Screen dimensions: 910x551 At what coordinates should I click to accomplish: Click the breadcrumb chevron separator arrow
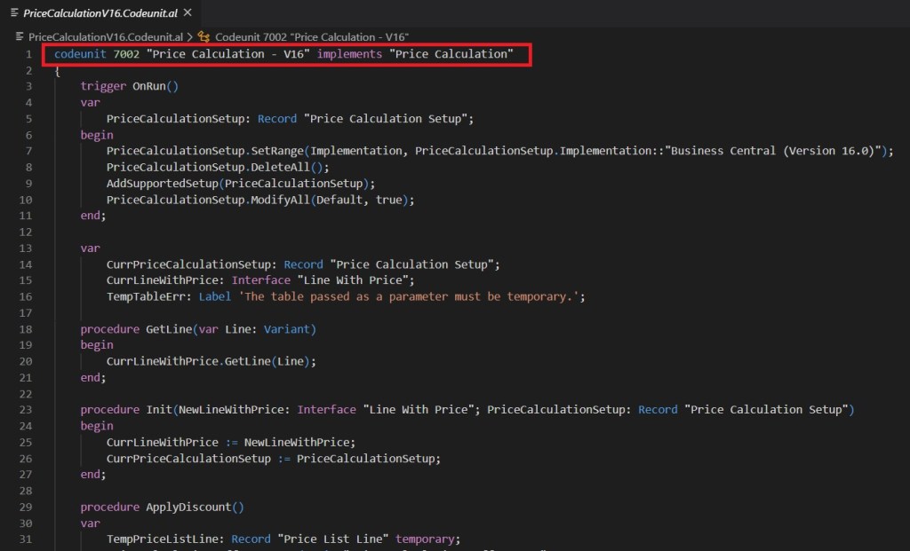coord(190,36)
